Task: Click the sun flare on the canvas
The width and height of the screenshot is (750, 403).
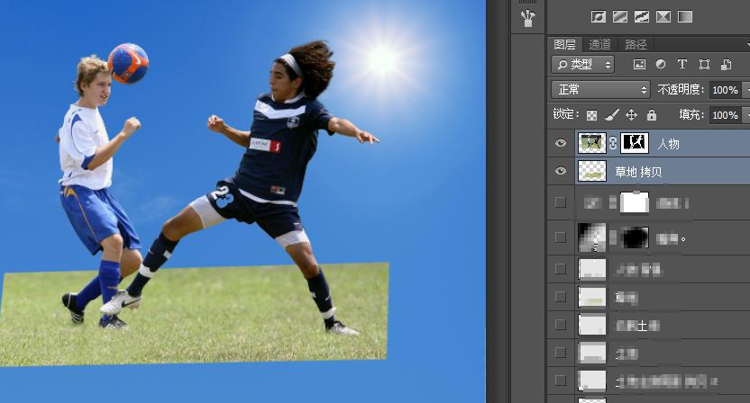Action: coord(383,59)
